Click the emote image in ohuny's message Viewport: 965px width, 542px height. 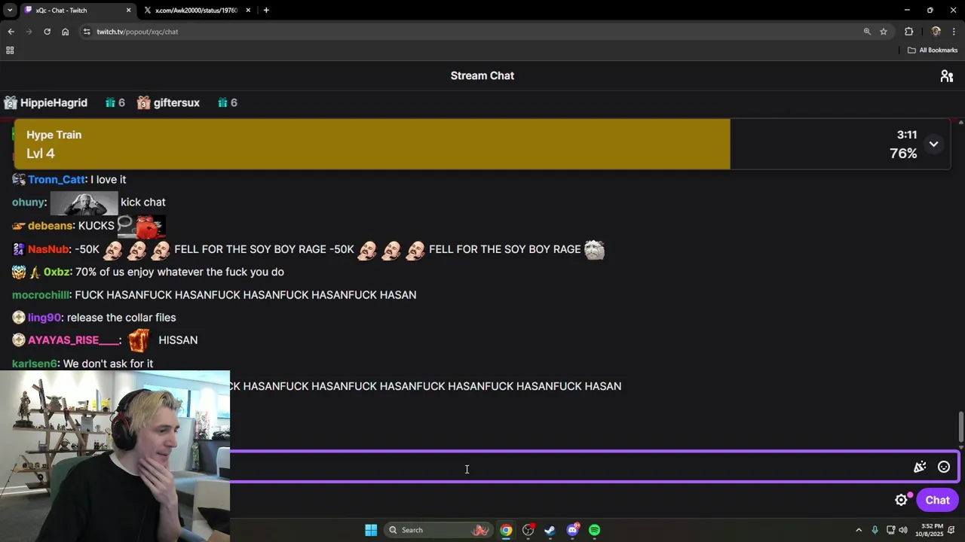pyautogui.click(x=84, y=202)
